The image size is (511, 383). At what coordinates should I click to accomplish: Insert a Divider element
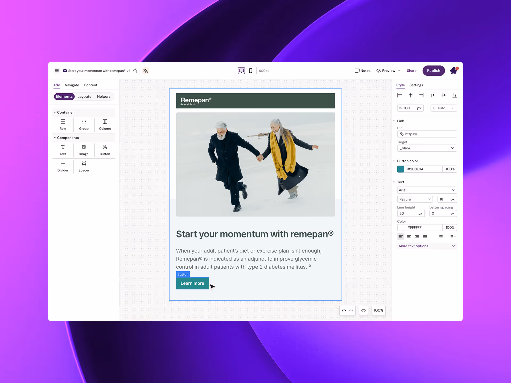pyautogui.click(x=63, y=166)
